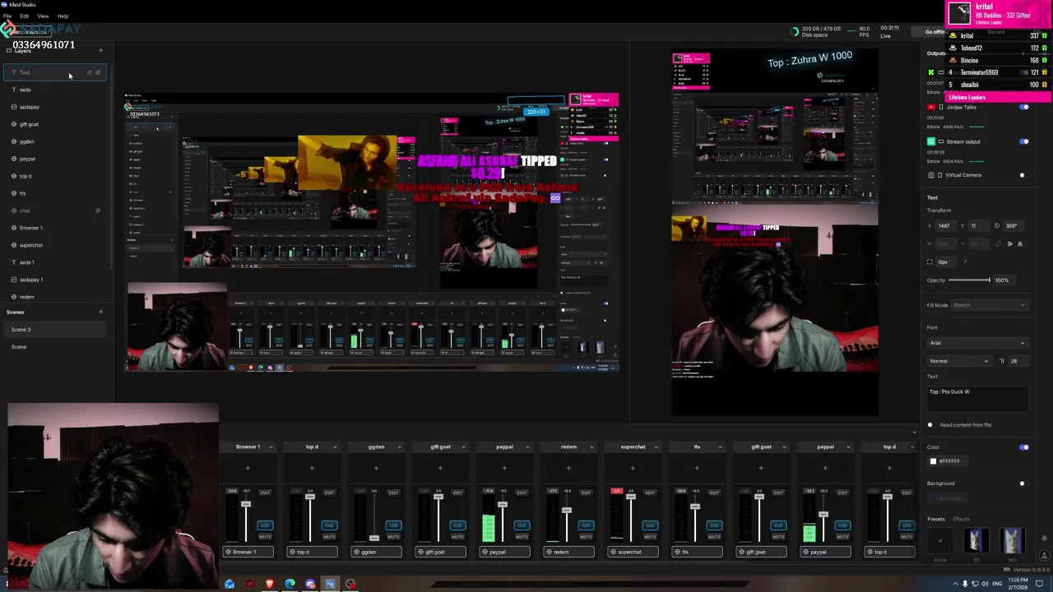Screen dimensions: 1053x592
Task: Click the white color swatch
Action: pos(933,461)
